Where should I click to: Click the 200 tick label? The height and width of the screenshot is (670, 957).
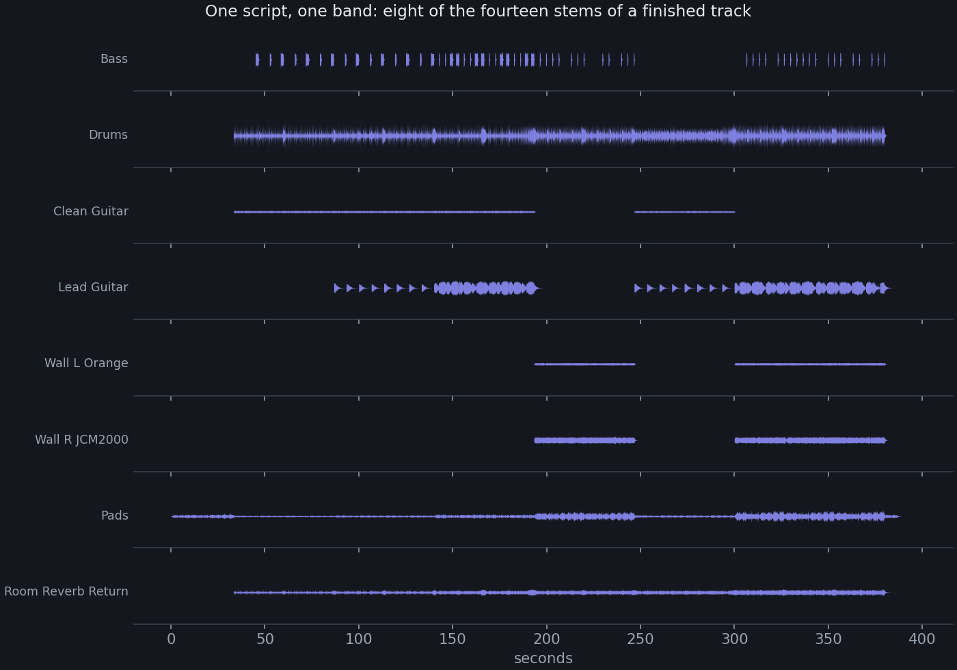click(546, 639)
